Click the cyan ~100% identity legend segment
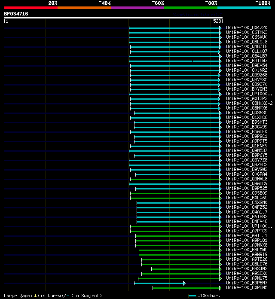This screenshot has width=275, height=299. [244, 8]
